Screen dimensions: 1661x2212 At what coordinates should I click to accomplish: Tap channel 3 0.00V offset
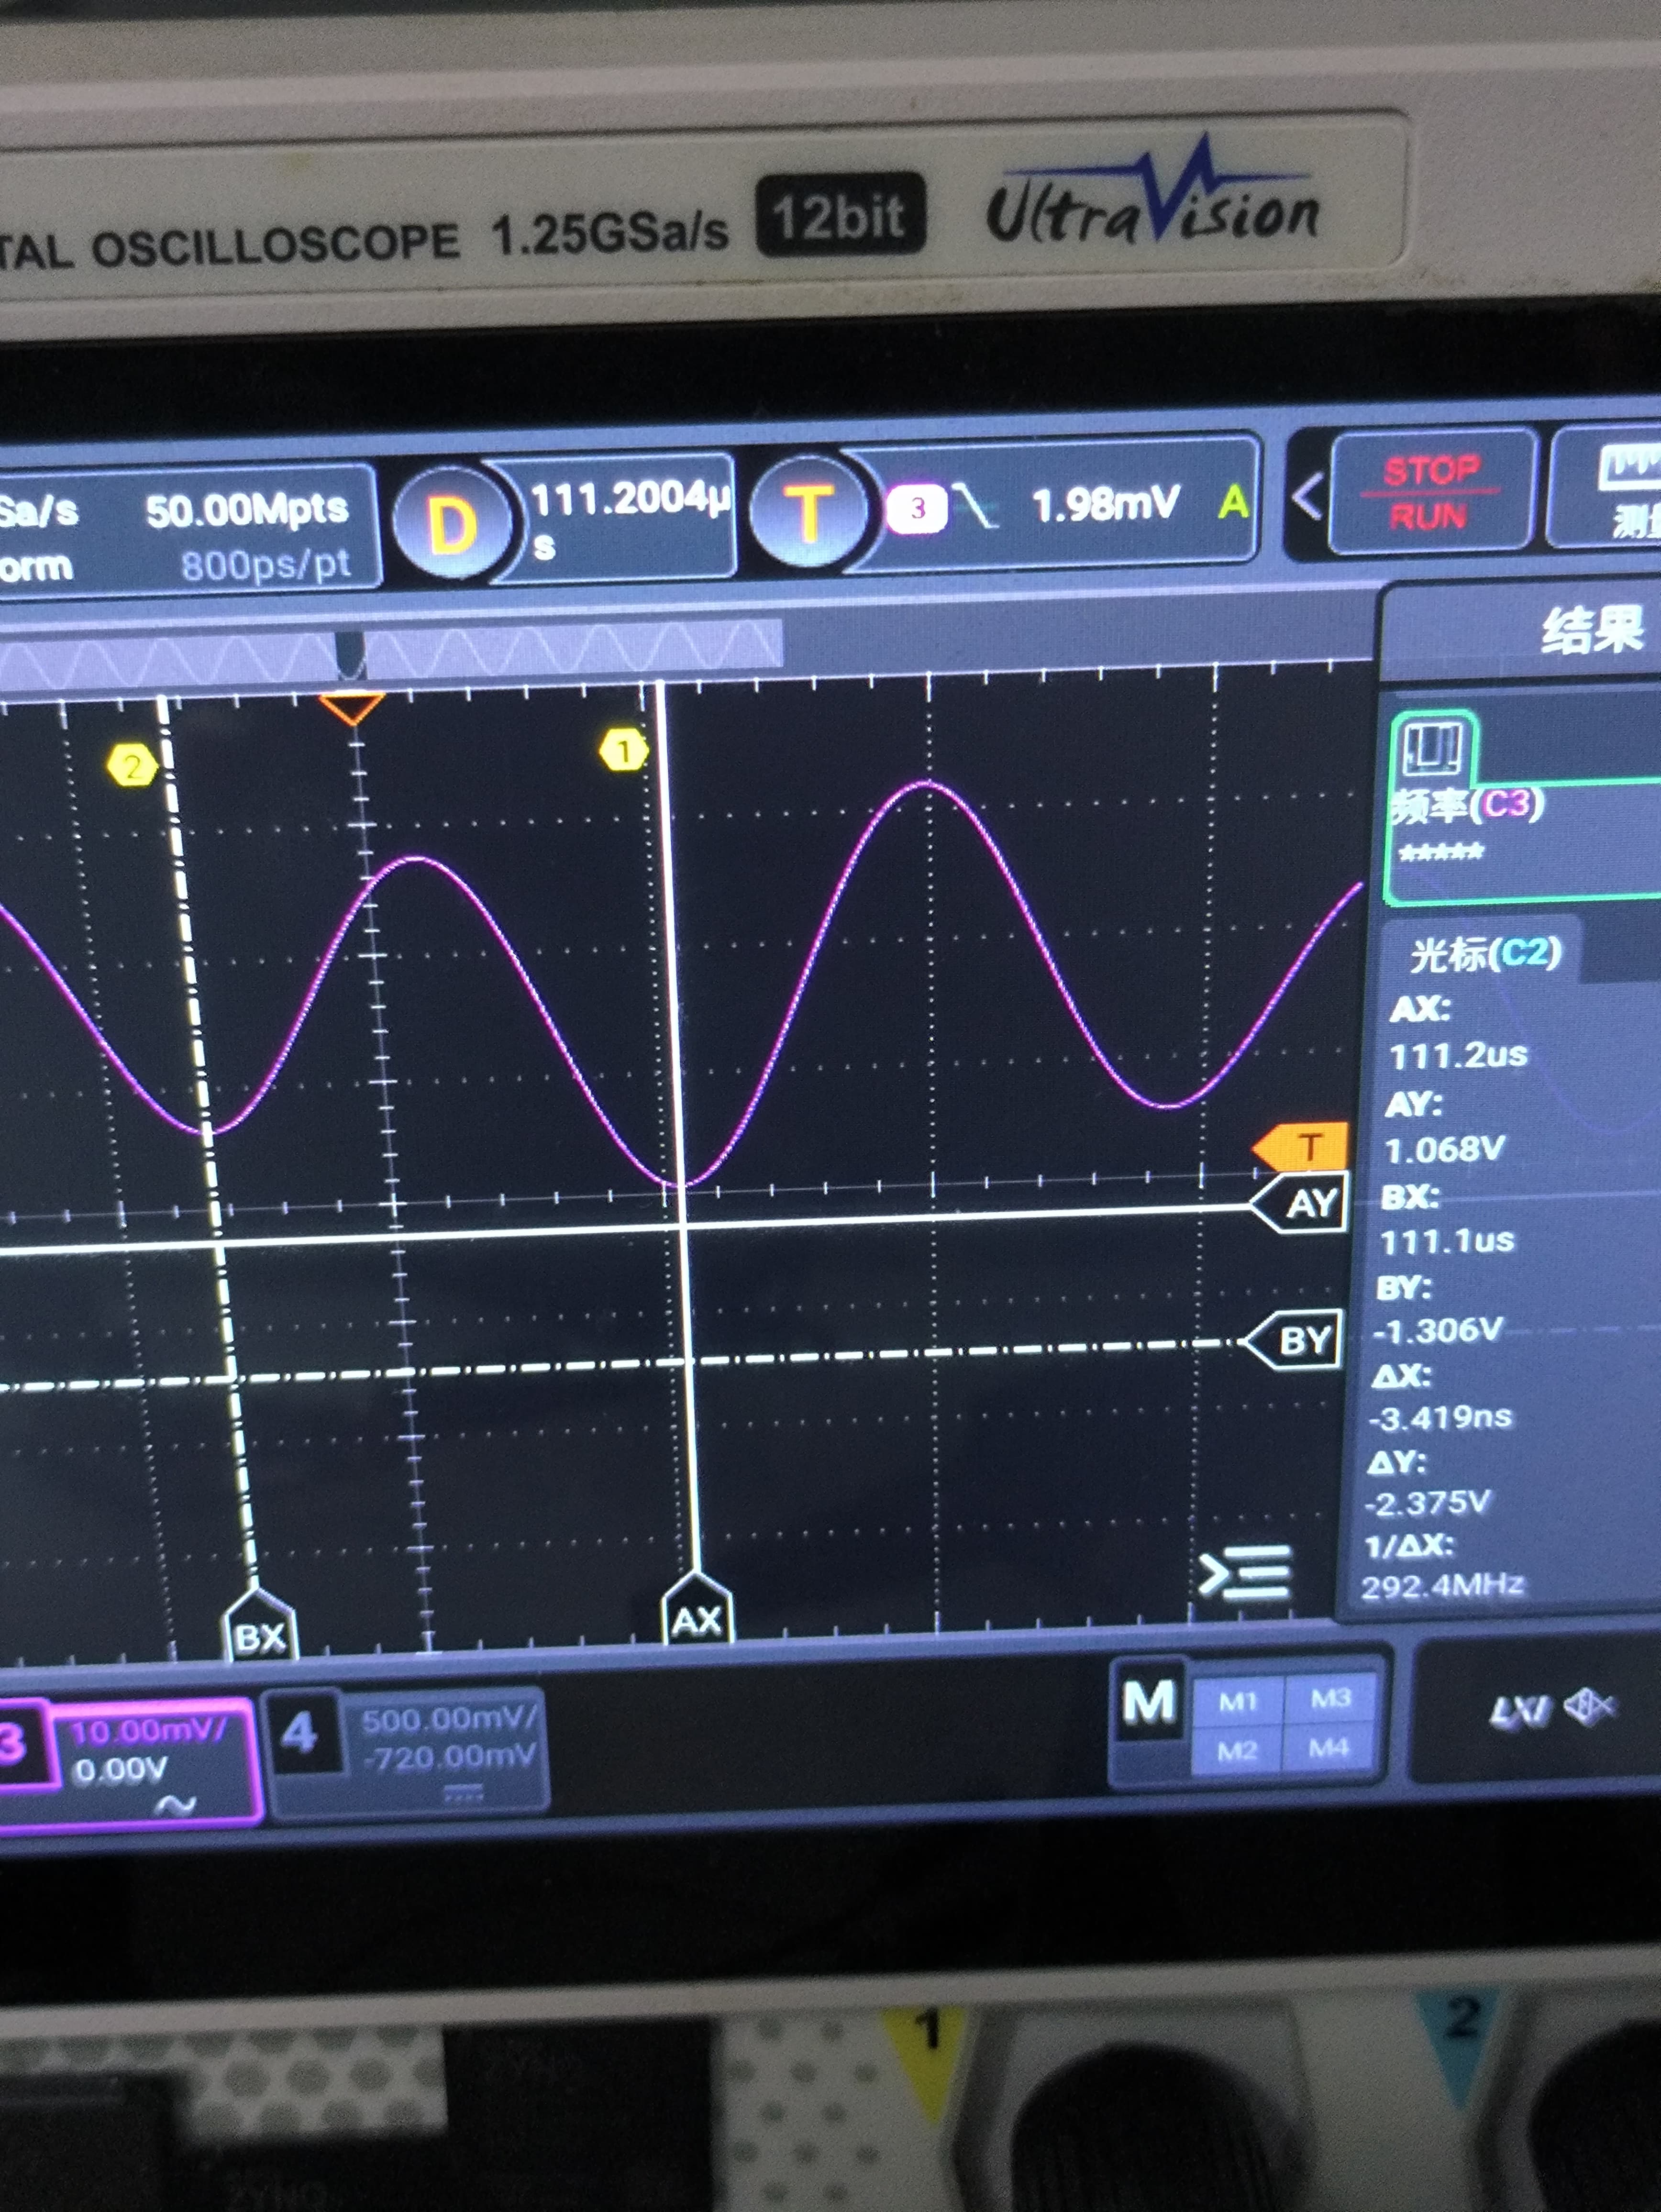(120, 1769)
